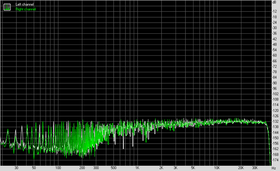Click the 50 Hz axis label

click(34, 168)
